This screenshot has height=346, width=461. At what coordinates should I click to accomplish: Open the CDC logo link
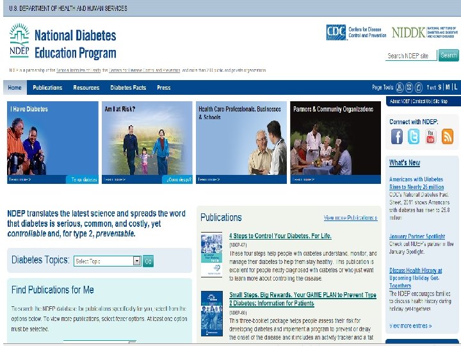click(x=357, y=33)
